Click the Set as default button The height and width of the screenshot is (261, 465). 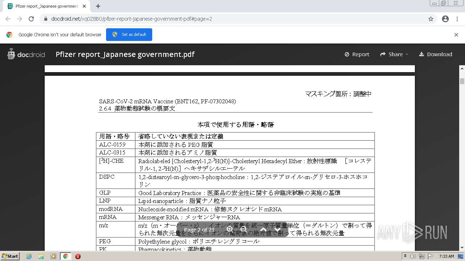(x=129, y=34)
